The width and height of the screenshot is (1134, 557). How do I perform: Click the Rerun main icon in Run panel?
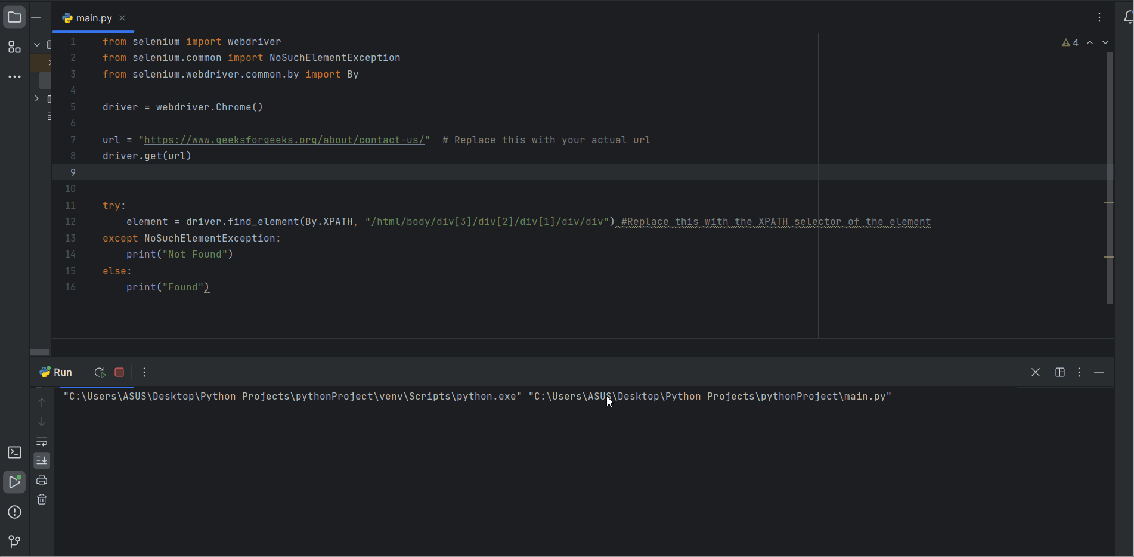100,372
